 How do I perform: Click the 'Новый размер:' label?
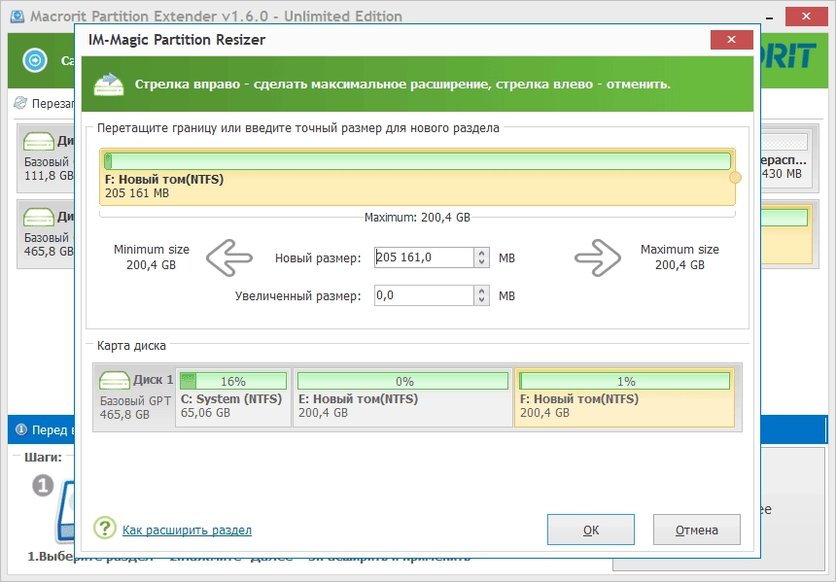(318, 257)
